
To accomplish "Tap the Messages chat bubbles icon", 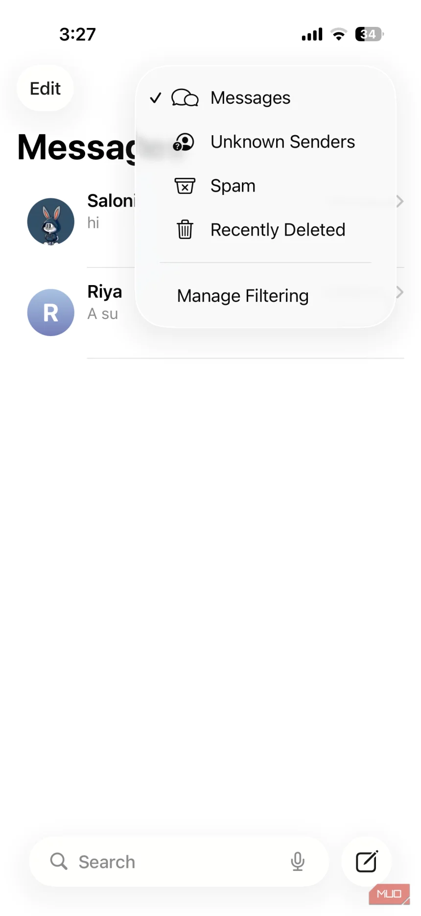I will 185,98.
